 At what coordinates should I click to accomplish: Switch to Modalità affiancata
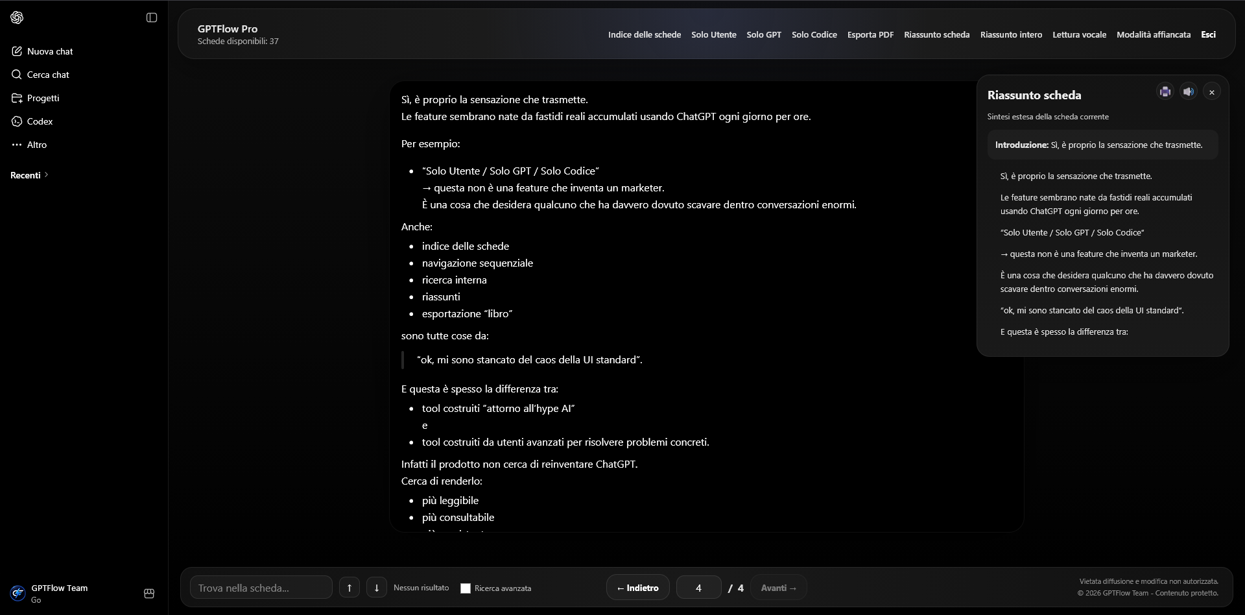(1154, 34)
